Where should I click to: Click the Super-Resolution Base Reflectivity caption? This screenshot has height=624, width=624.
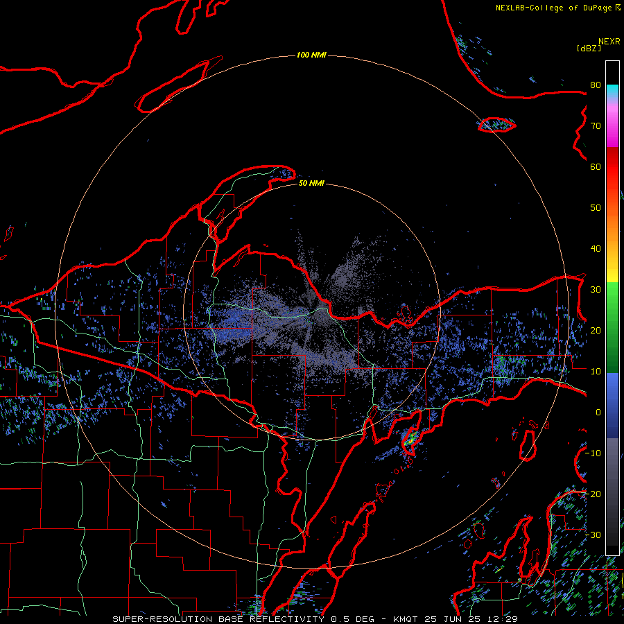[x=315, y=619]
